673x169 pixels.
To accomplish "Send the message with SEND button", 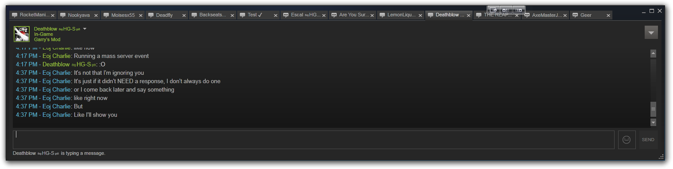I will click(x=648, y=140).
